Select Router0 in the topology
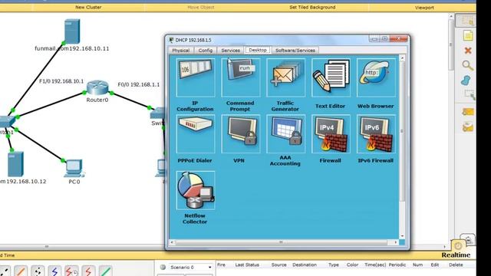Viewport: 491px width, 276px height. tap(97, 88)
